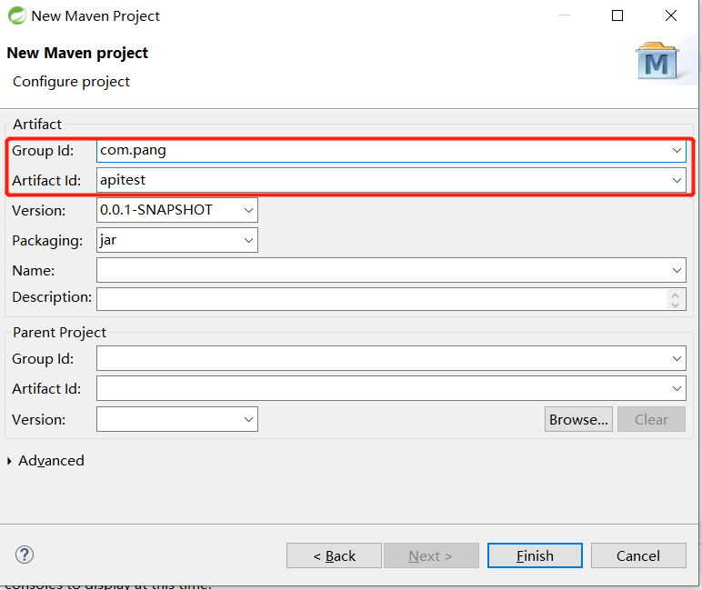Click the Browse... button
Screen dimensions: 702x590
coord(578,419)
